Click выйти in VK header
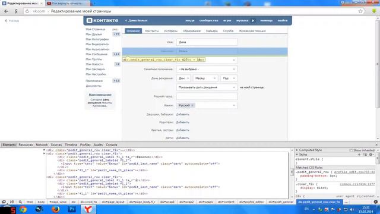The height and width of the screenshot is (214, 380). pos(283,21)
